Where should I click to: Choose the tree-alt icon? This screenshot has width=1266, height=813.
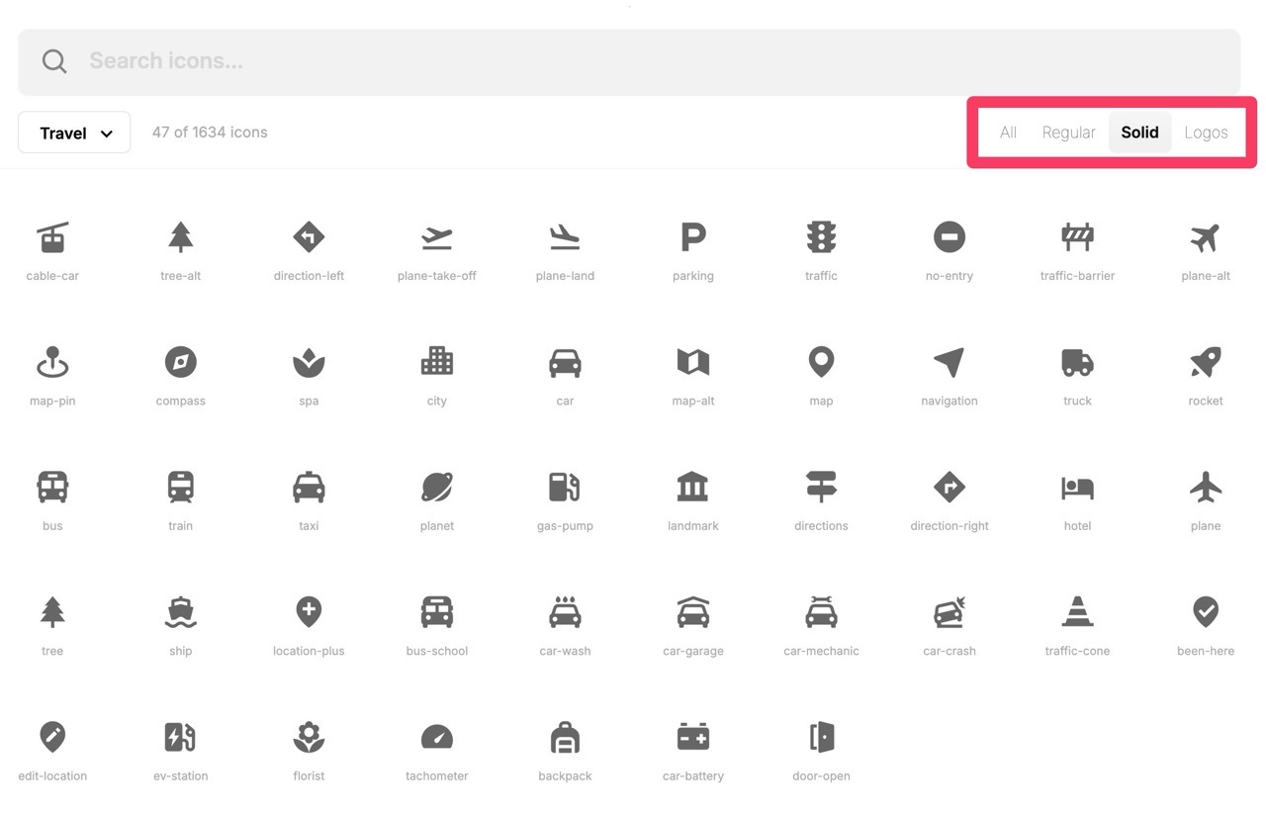tap(180, 237)
